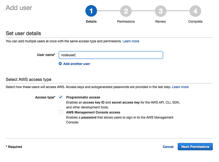
Task: Click the Next: Permissions button
Action: [195, 147]
